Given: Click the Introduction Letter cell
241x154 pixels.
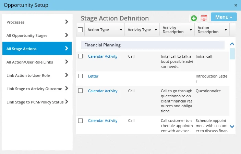Looking at the screenshot, I should (211, 79).
